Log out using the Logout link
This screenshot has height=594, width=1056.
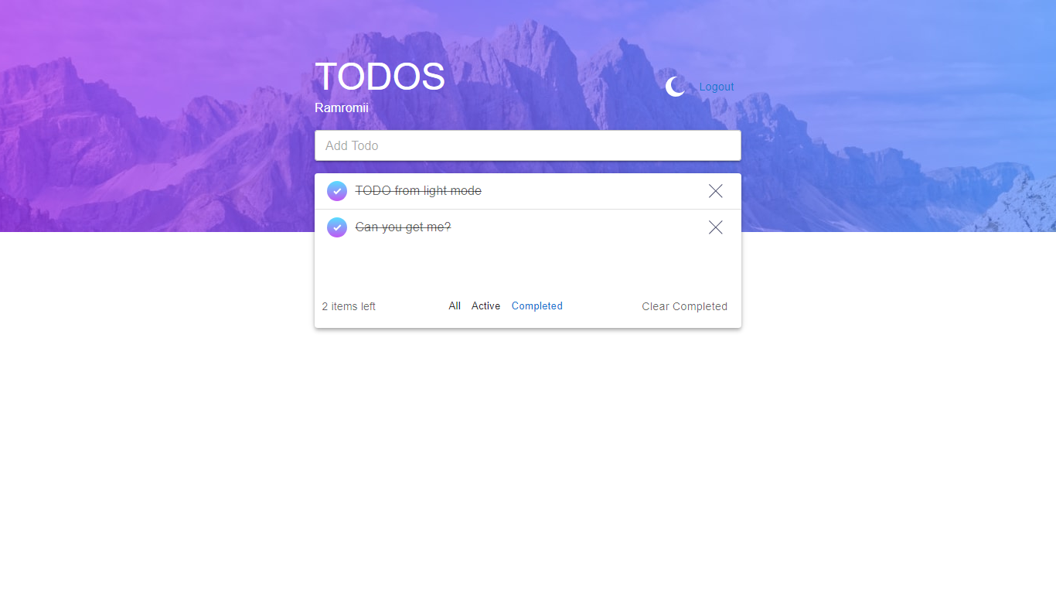(x=717, y=87)
